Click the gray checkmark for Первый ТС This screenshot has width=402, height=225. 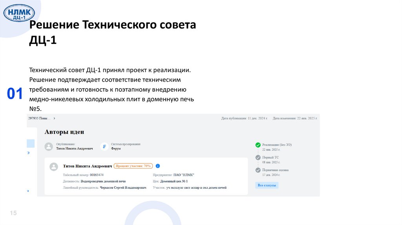point(258,158)
